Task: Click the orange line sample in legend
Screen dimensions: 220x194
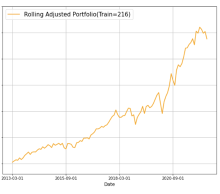Action: click(x=13, y=14)
